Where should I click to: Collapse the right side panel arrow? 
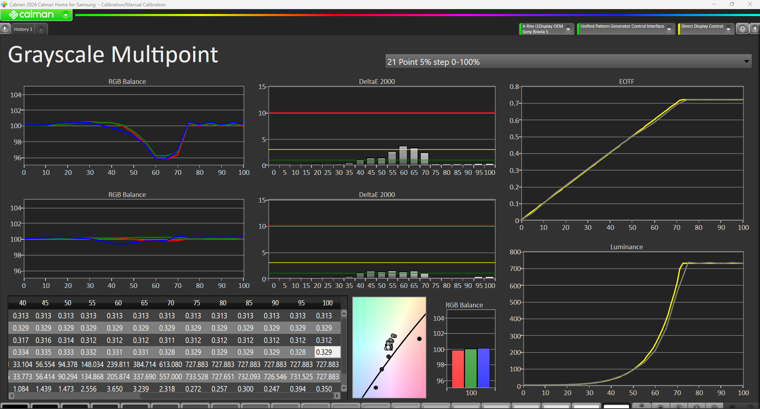(755, 29)
